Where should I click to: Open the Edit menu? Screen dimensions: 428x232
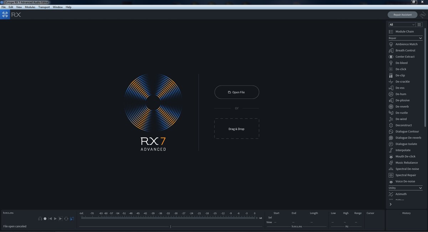coord(11,7)
